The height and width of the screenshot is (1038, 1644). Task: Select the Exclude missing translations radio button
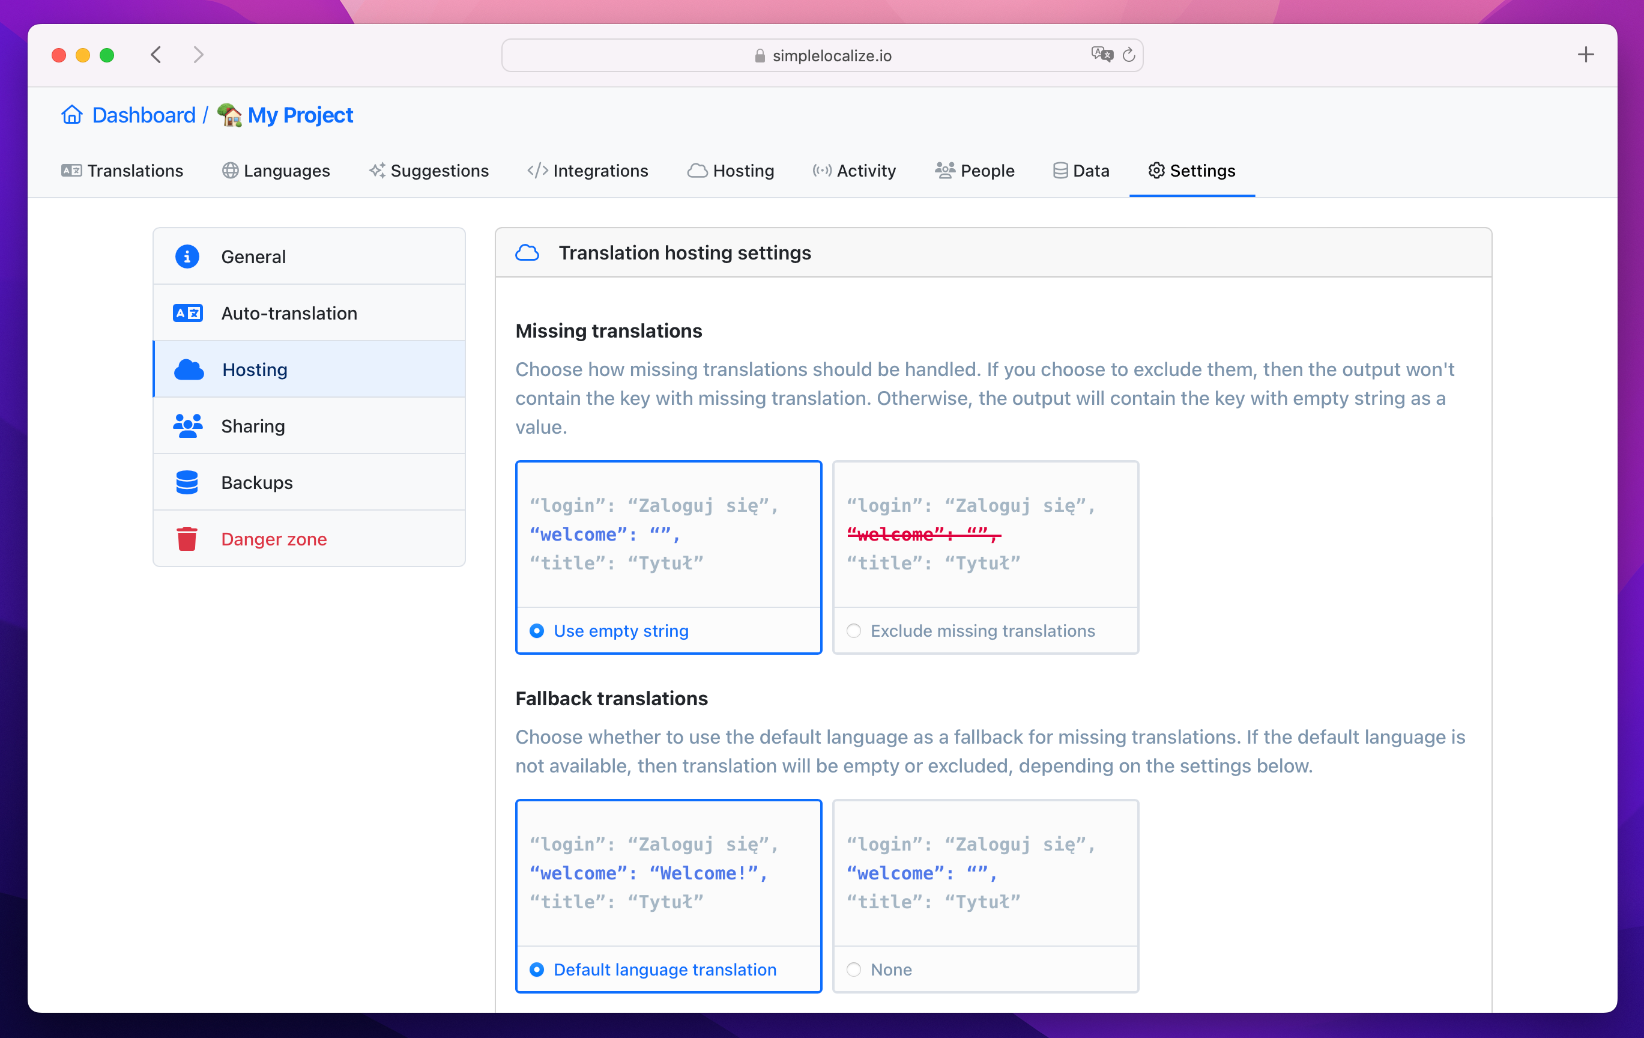tap(853, 631)
